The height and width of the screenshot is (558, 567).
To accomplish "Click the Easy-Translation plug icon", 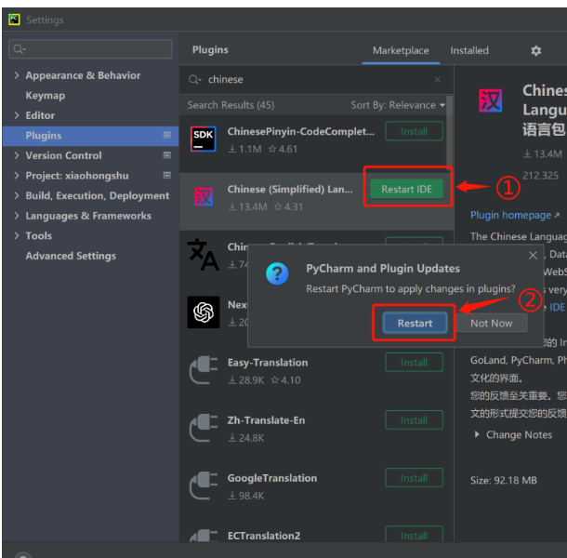I will 204,370.
